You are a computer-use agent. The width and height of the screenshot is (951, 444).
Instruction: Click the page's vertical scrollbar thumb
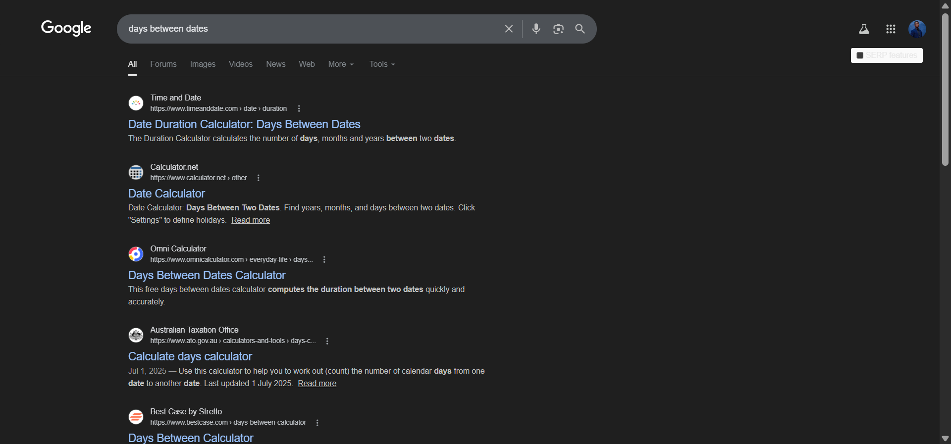point(945,89)
